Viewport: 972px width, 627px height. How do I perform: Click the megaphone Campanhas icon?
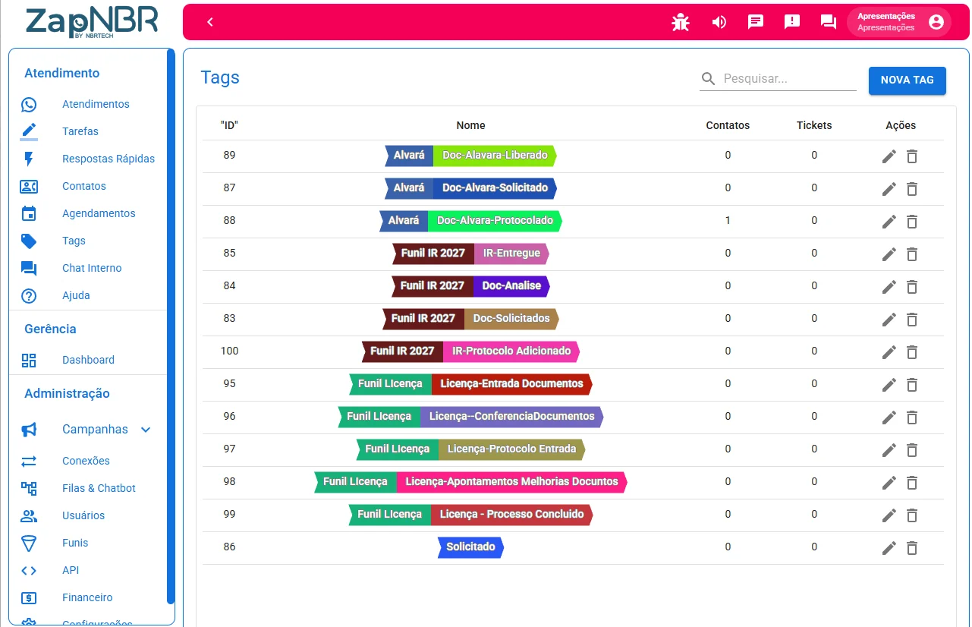coord(29,430)
